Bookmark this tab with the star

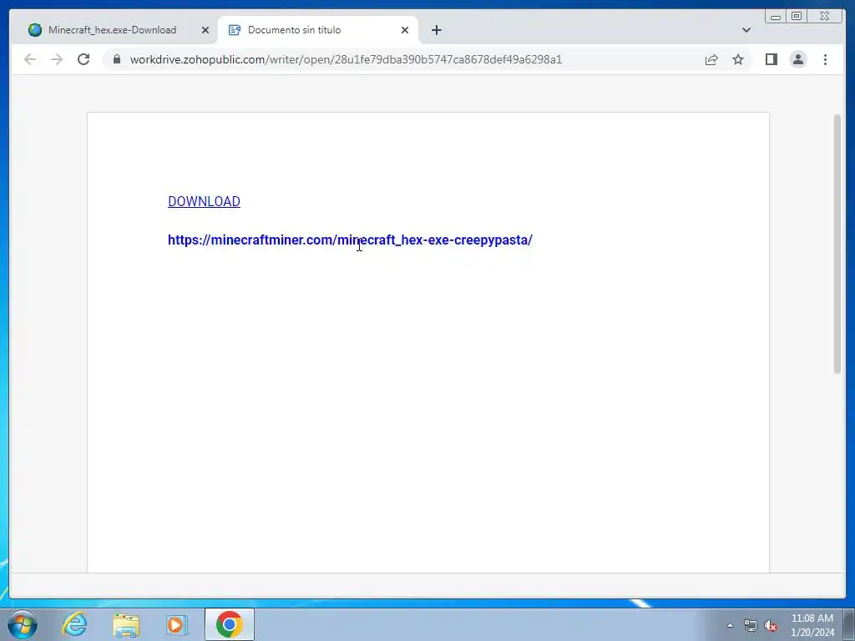pos(738,59)
